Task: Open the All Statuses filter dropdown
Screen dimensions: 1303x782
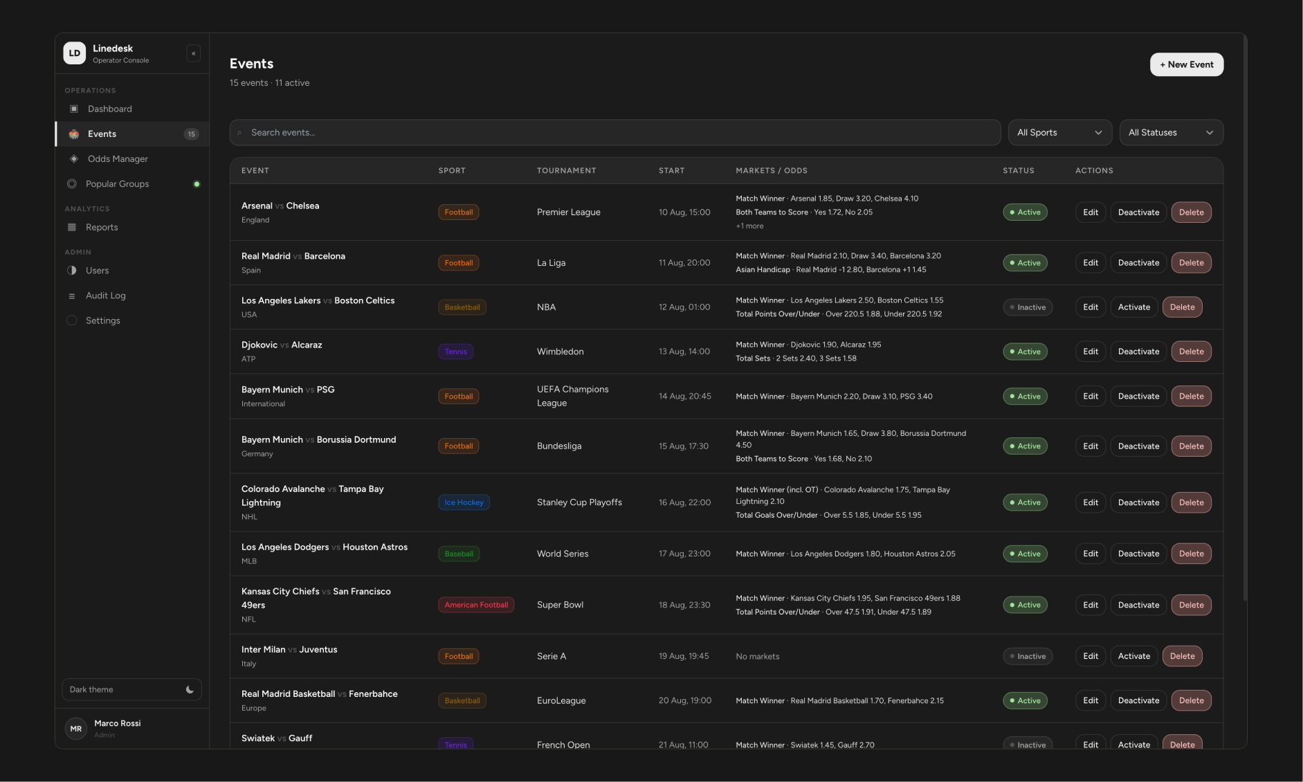Action: (x=1171, y=133)
